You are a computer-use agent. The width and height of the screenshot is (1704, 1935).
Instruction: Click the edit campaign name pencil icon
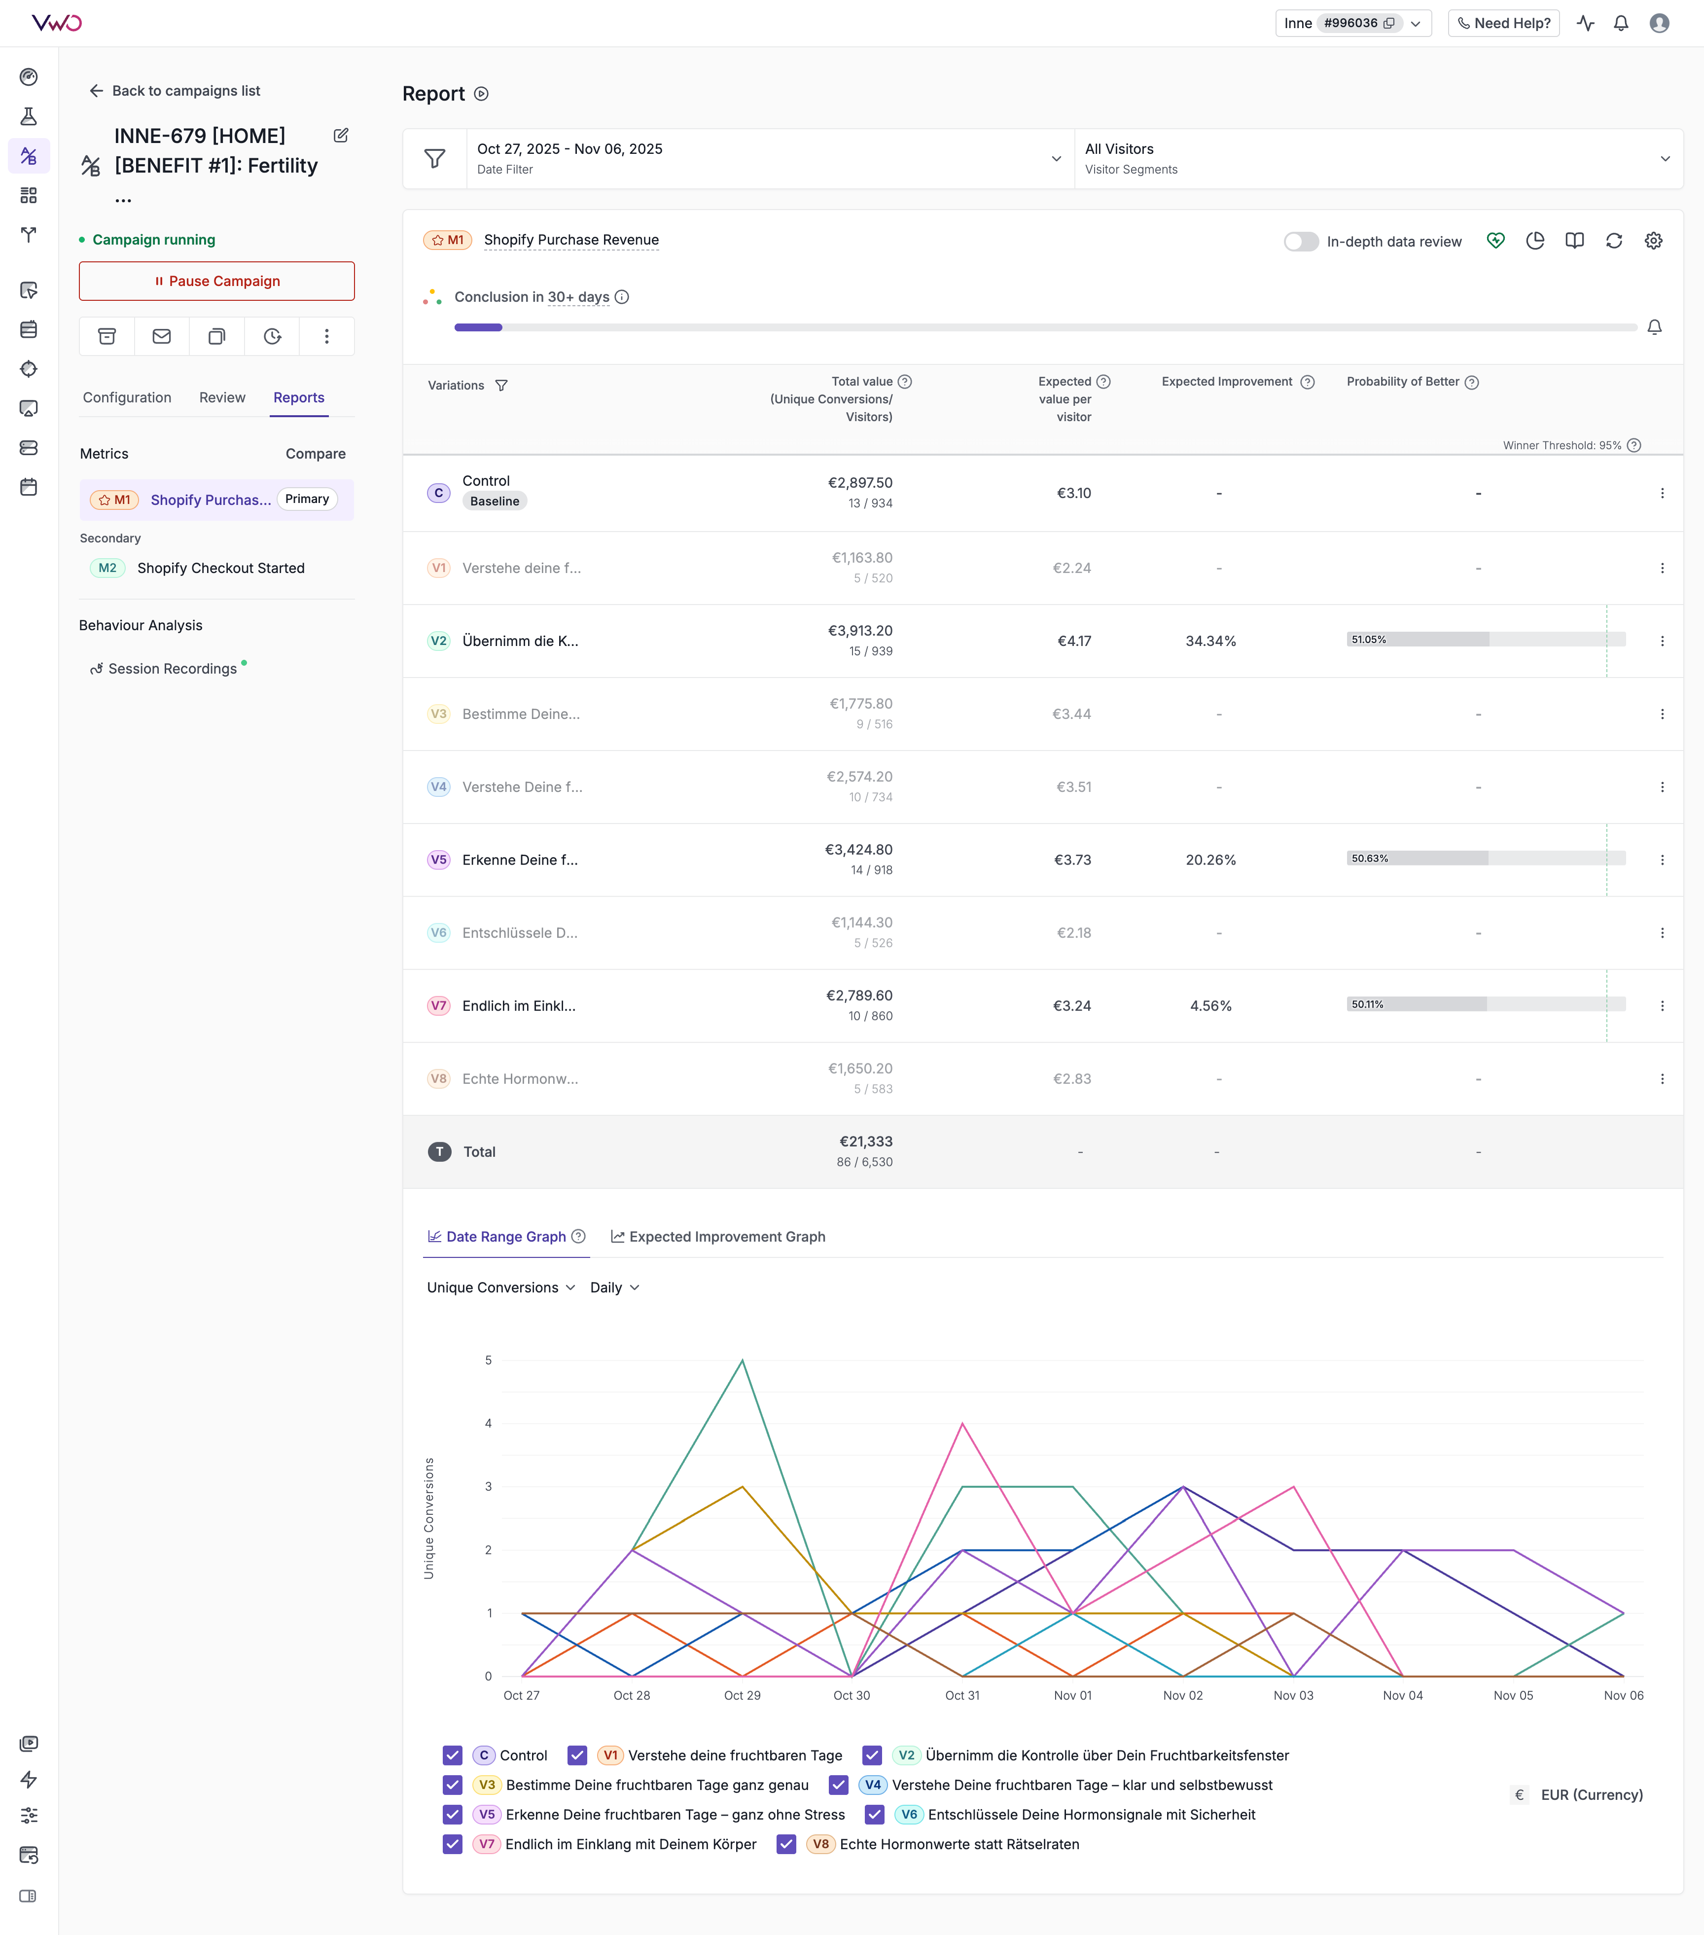(x=341, y=136)
